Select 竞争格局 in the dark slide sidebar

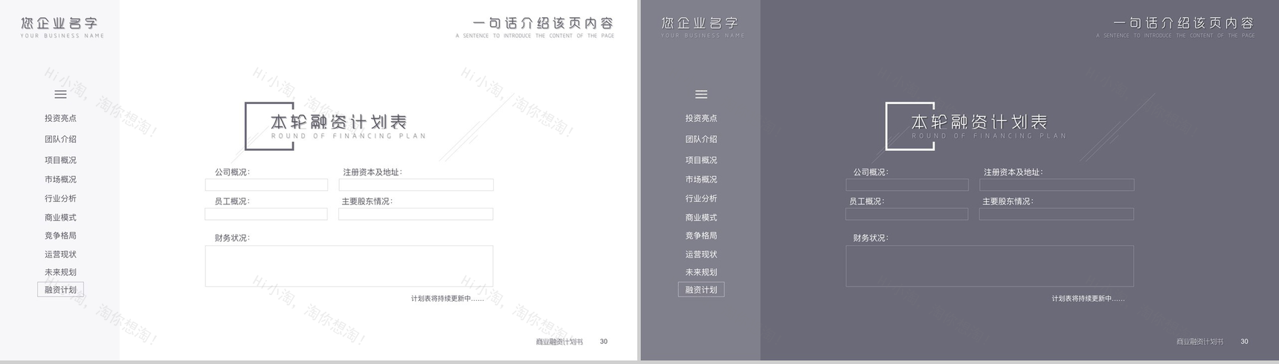click(701, 235)
